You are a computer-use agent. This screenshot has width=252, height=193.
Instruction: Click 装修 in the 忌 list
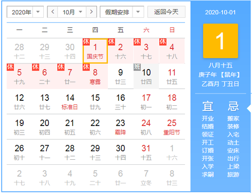pyautogui.click(x=233, y=126)
